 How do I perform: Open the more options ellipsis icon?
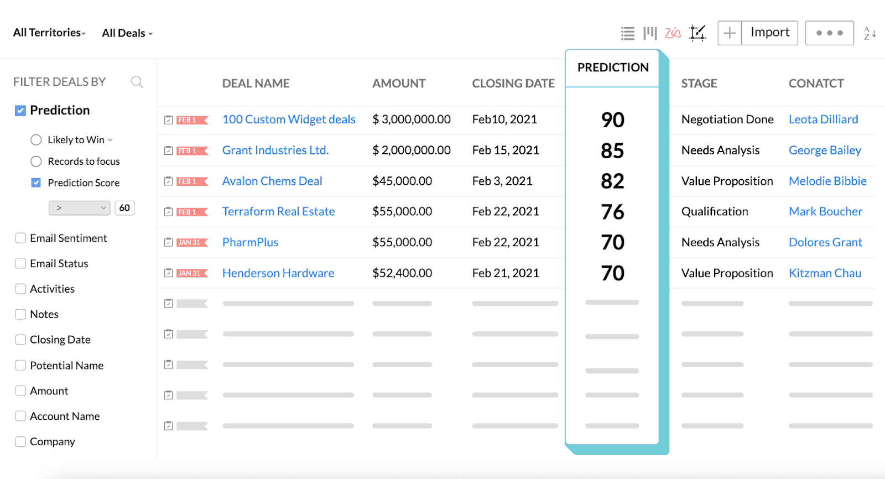point(829,33)
